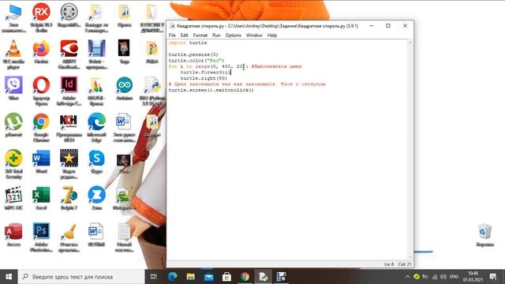505x284 pixels.
Task: Open the Options menu in IDLE
Action: 234,35
